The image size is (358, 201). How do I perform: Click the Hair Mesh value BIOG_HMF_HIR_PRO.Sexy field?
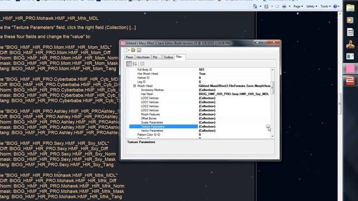(234, 94)
